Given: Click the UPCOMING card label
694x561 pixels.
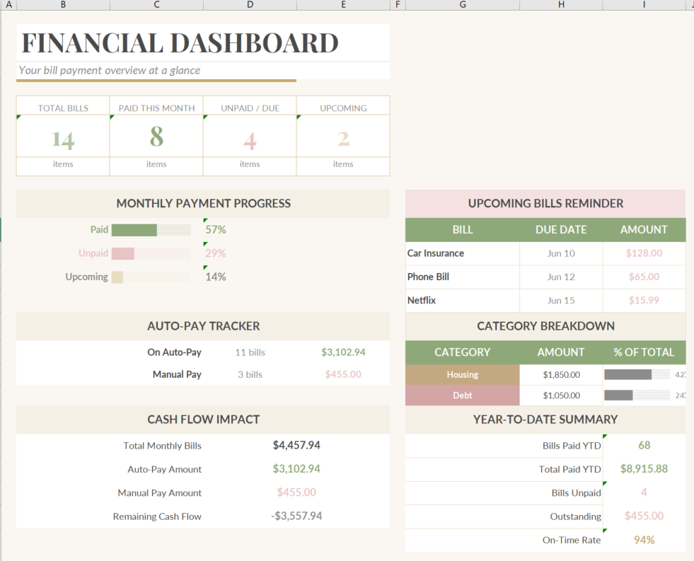Looking at the screenshot, I should pos(343,108).
